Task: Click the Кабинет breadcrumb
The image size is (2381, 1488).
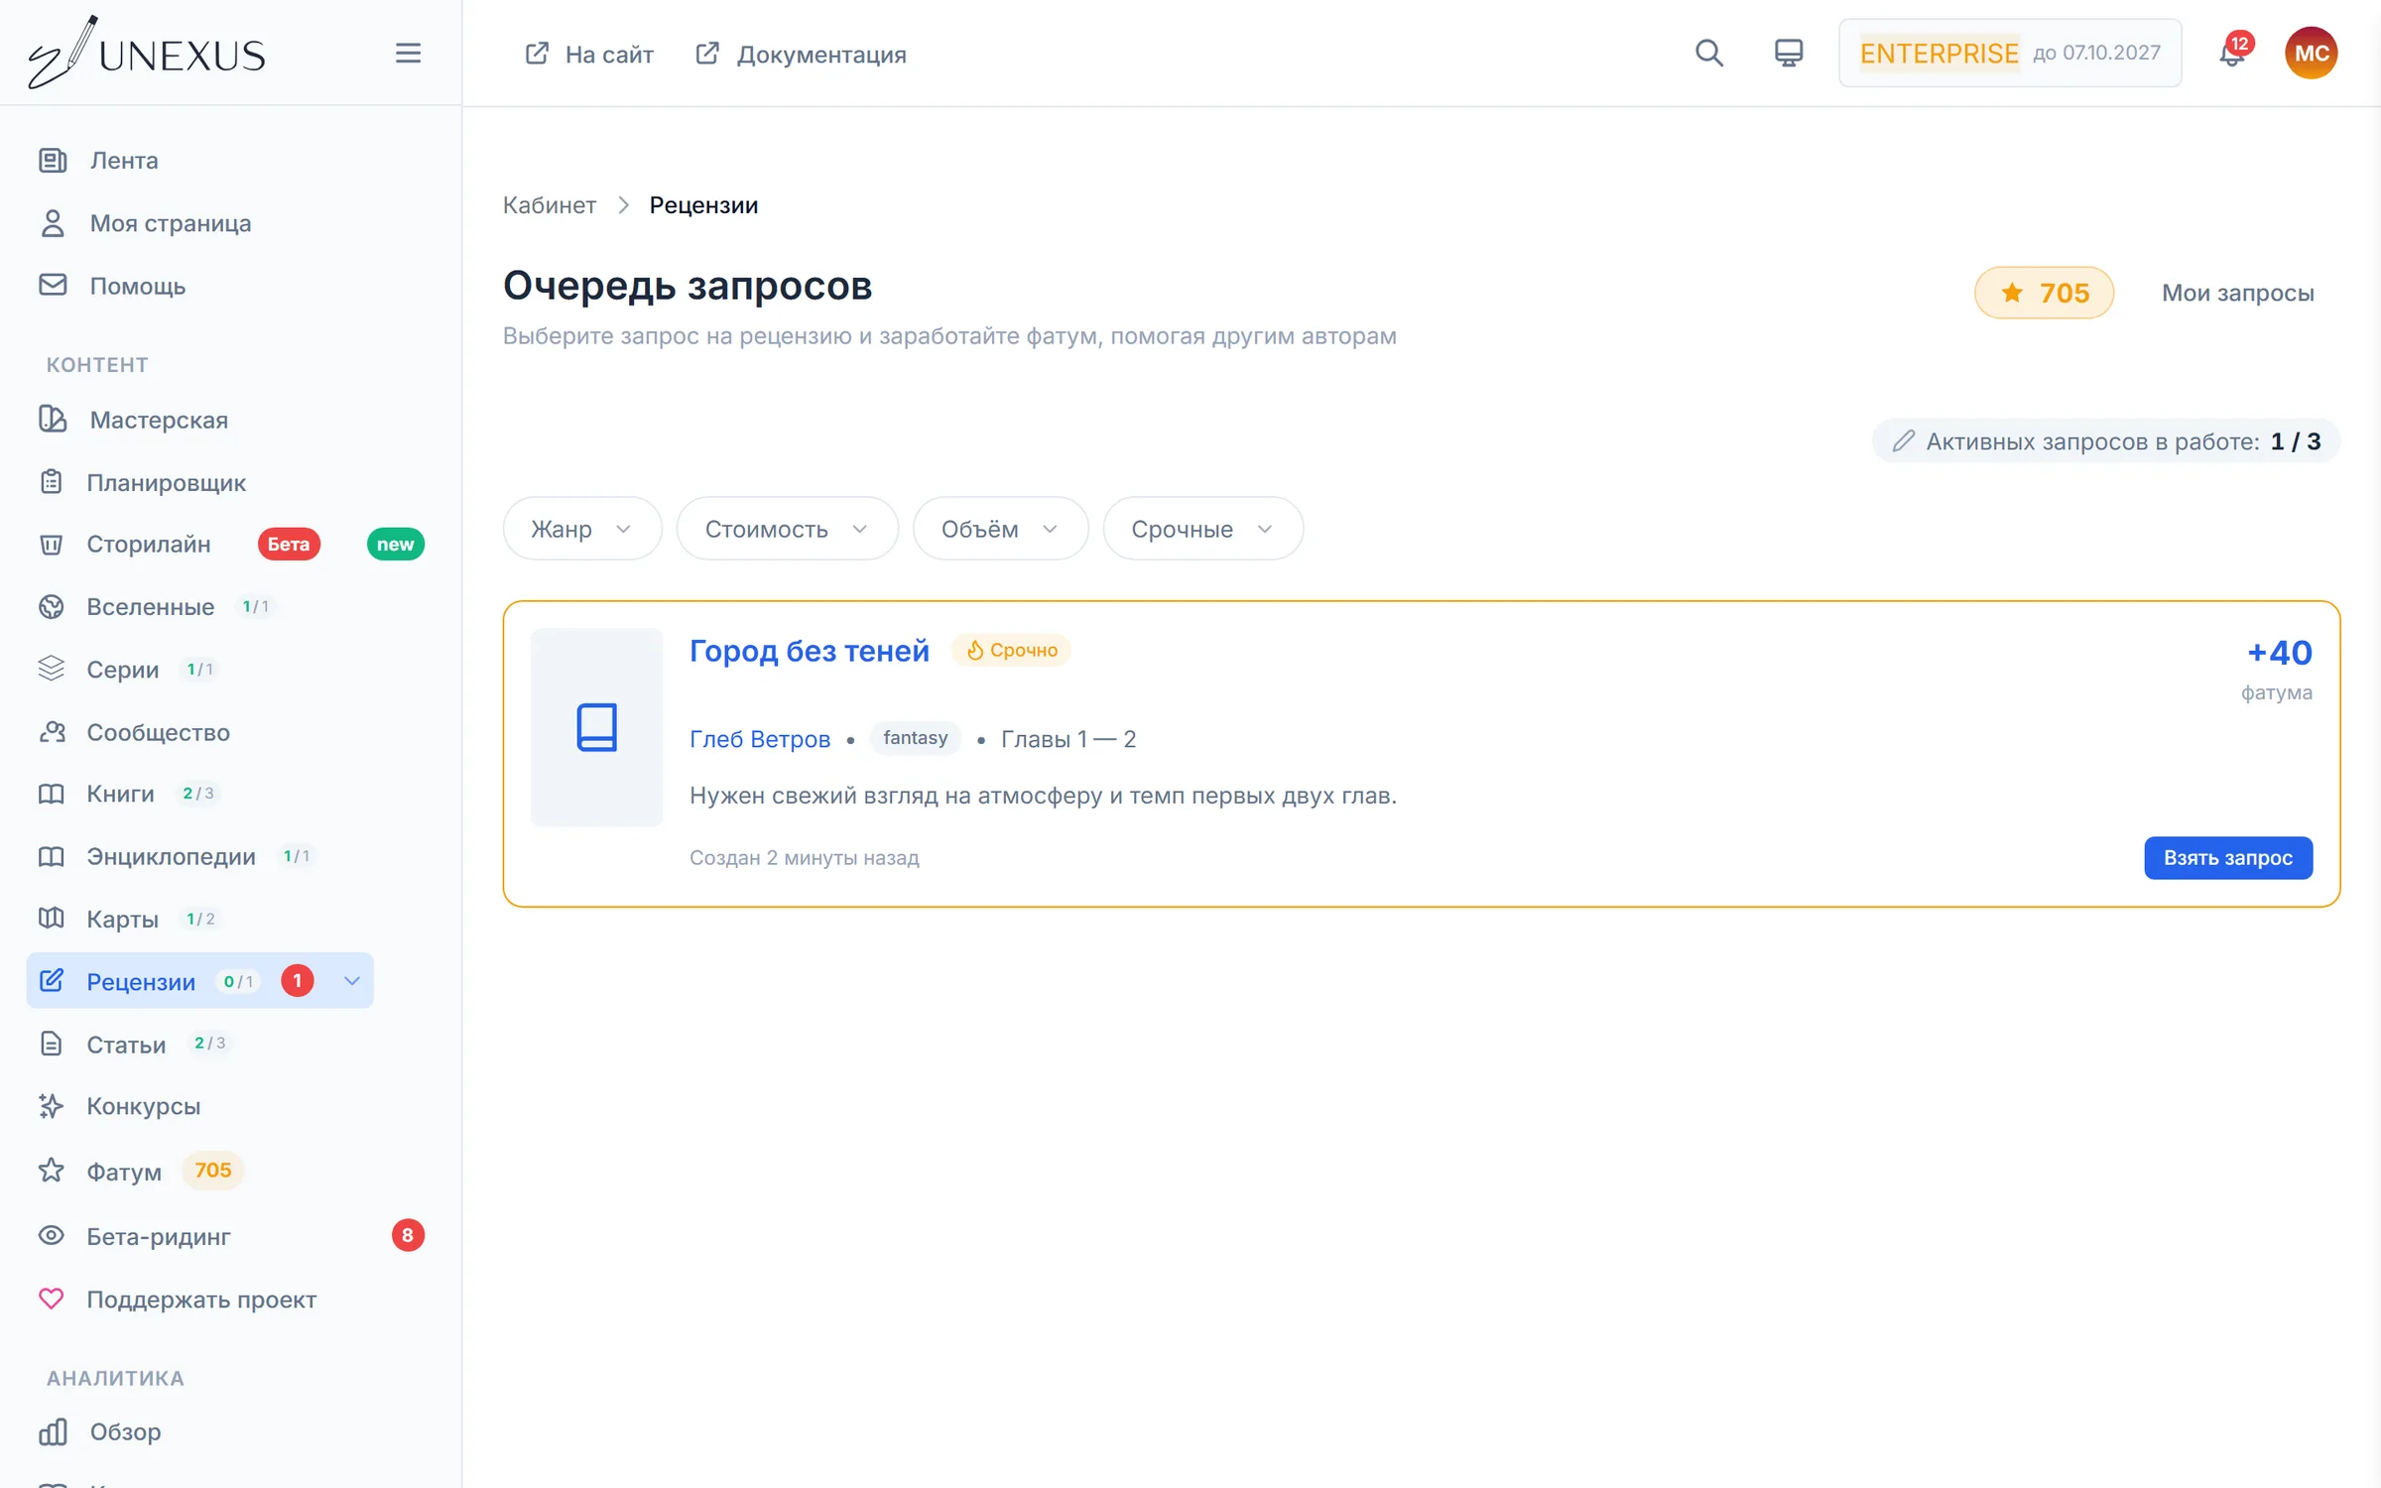Action: coord(549,205)
